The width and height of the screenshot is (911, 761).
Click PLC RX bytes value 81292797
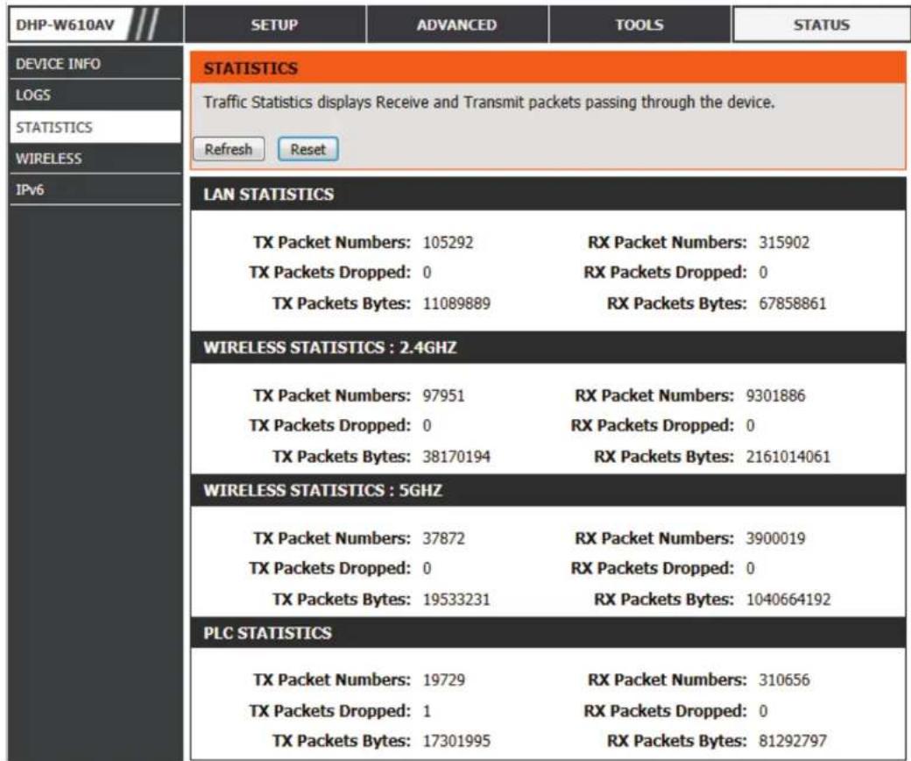pyautogui.click(x=793, y=741)
